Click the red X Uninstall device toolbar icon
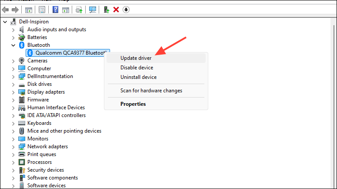337x189 pixels. tap(116, 10)
